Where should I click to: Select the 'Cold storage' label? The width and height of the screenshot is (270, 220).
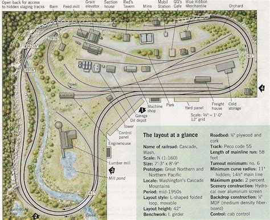pyautogui.click(x=235, y=106)
